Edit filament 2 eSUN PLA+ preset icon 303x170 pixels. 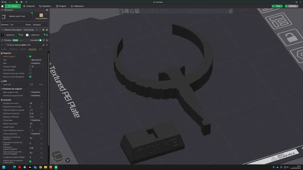pyautogui.click(x=47, y=35)
